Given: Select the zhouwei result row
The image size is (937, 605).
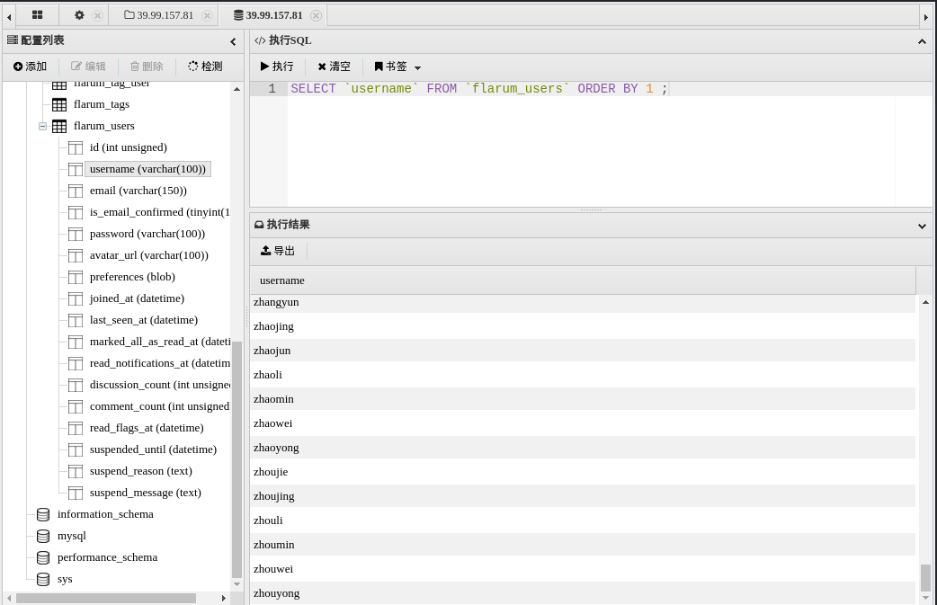Looking at the screenshot, I should point(583,568).
